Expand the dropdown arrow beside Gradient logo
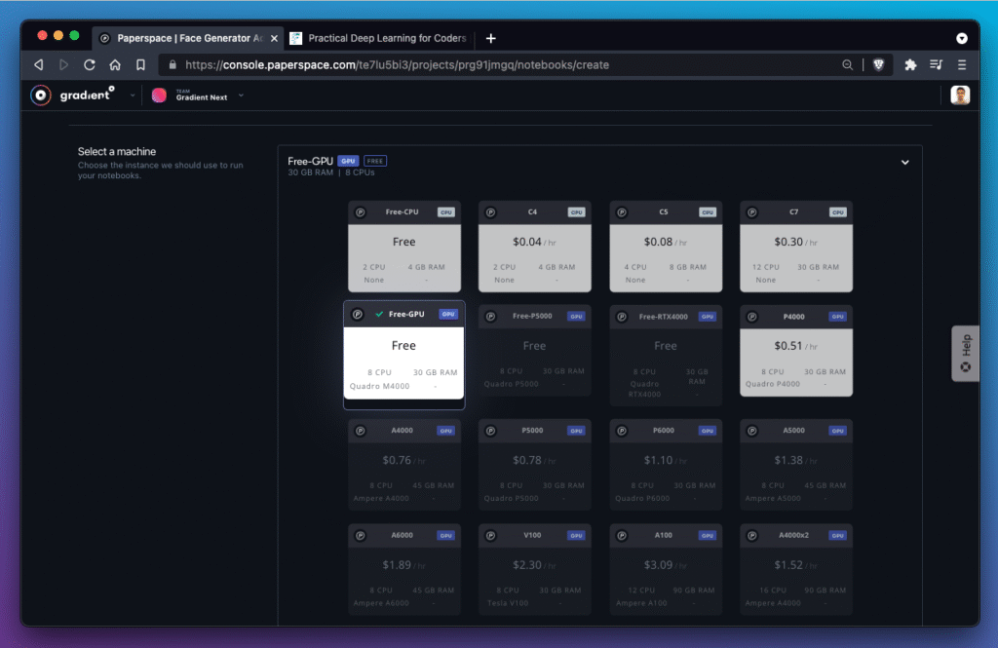The image size is (998, 648). point(133,95)
